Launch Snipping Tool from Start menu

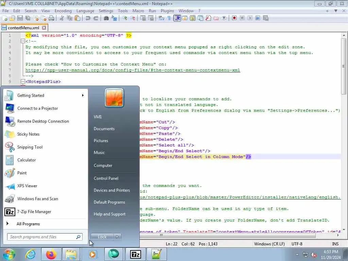tap(46, 147)
